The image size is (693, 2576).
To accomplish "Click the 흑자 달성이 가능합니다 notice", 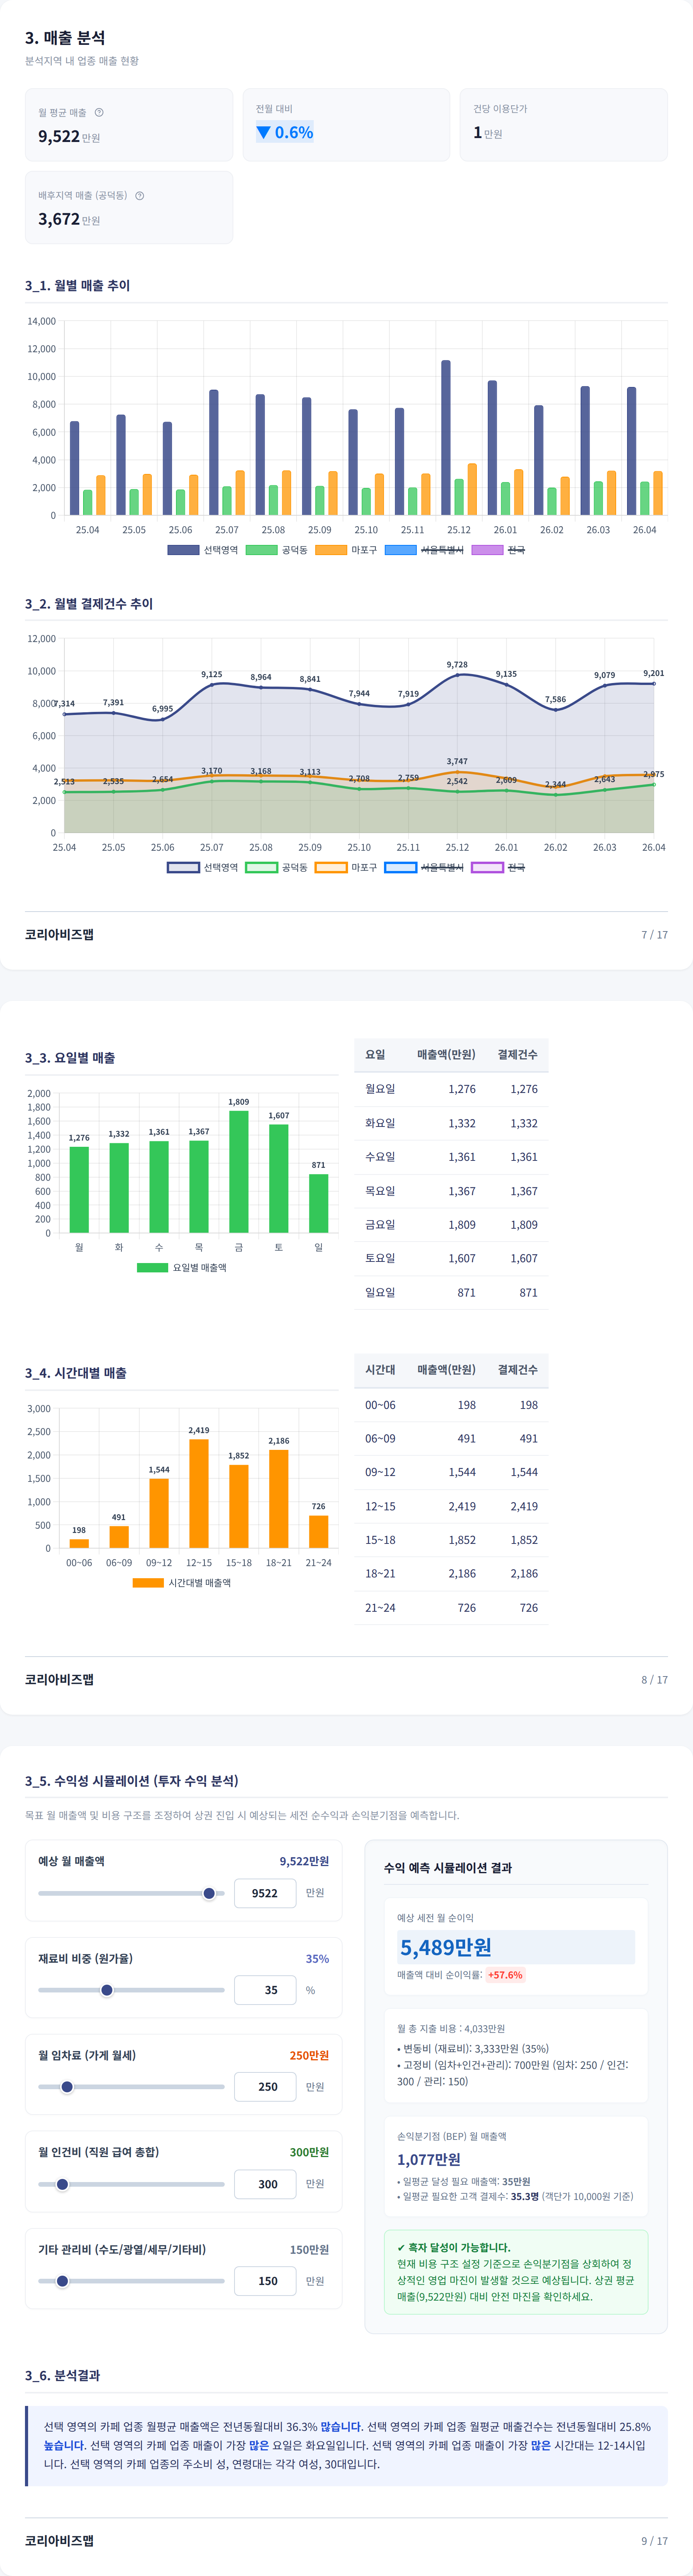I will click(516, 2272).
